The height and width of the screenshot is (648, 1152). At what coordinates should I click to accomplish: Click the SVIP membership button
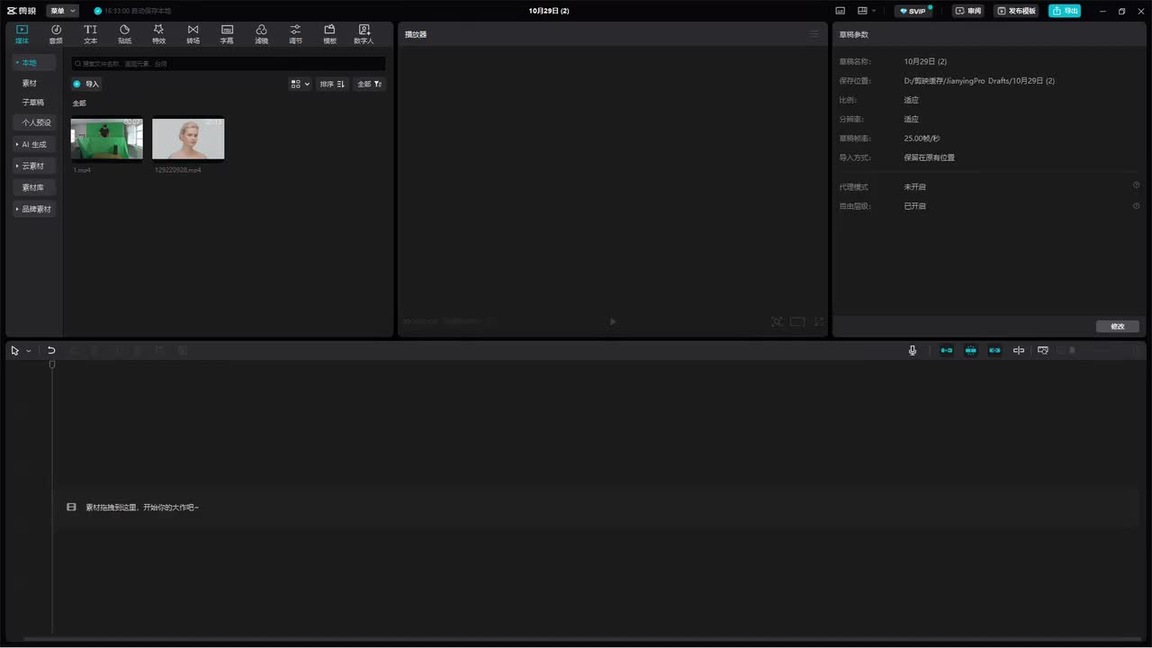913,11
